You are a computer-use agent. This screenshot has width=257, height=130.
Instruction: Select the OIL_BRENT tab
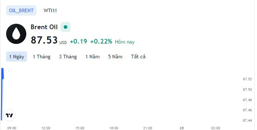pos(21,10)
